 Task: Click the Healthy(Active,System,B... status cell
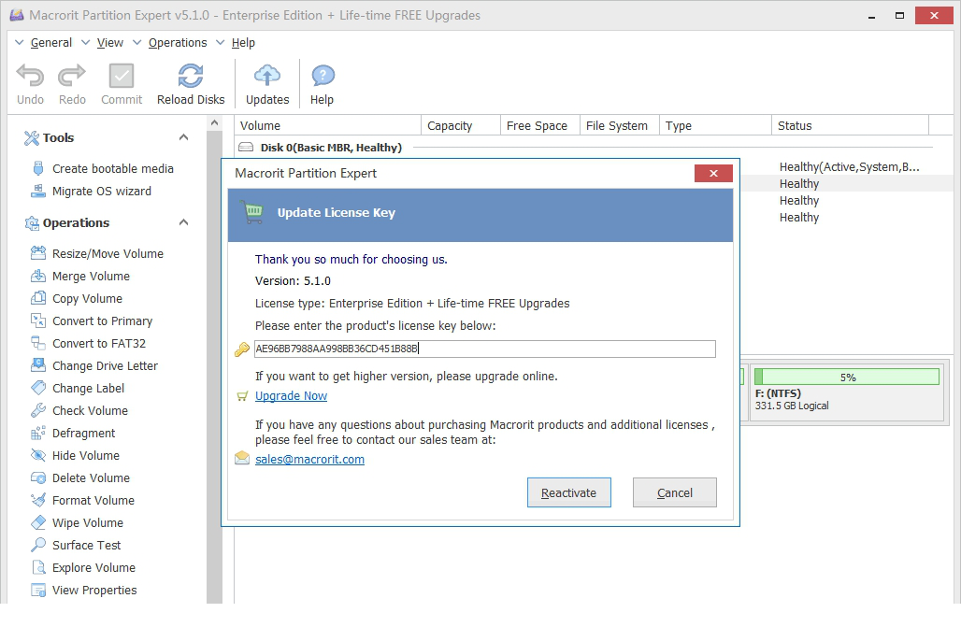point(849,166)
